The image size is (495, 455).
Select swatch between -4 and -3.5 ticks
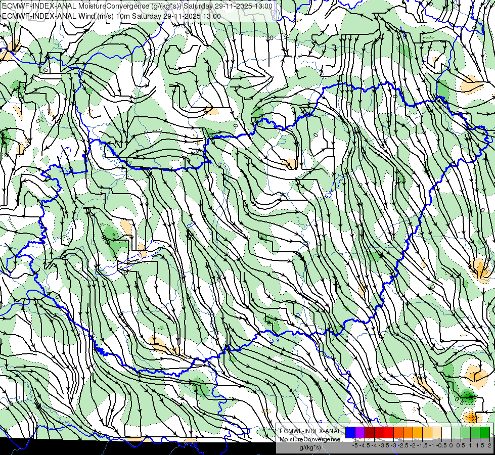(379, 432)
